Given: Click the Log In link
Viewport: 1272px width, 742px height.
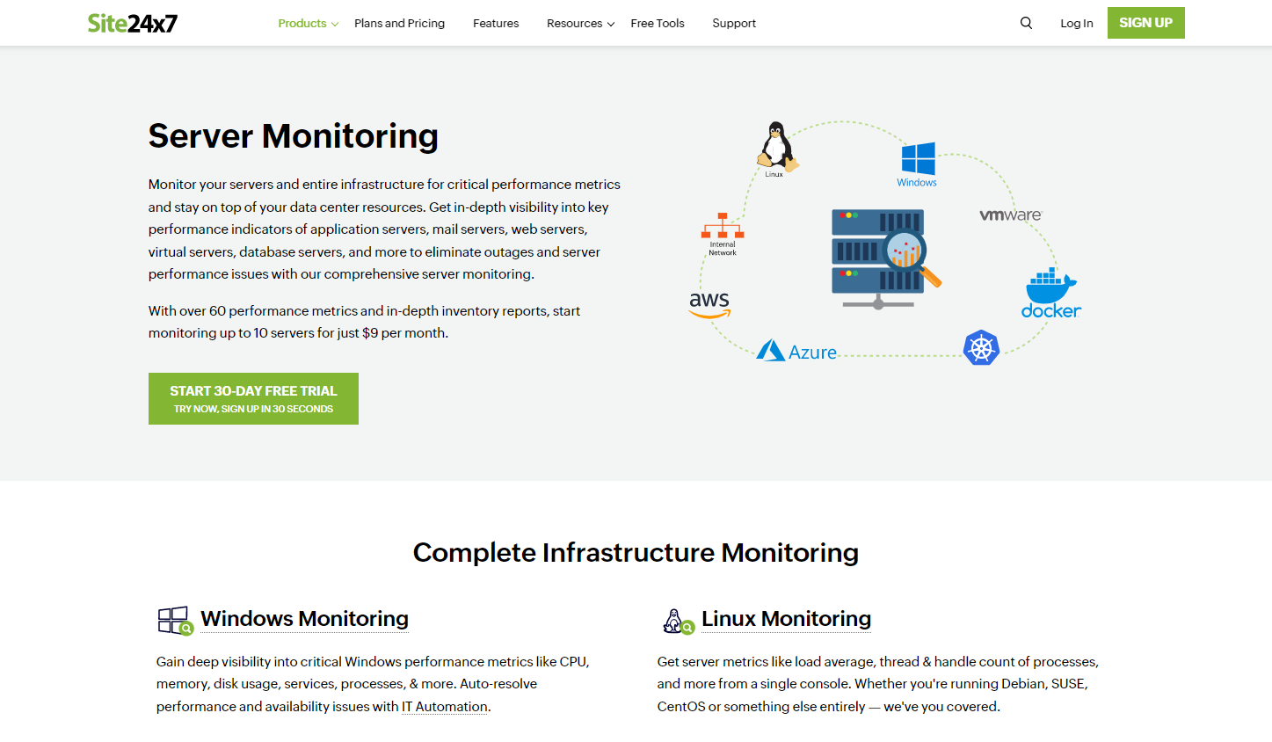Looking at the screenshot, I should 1076,23.
